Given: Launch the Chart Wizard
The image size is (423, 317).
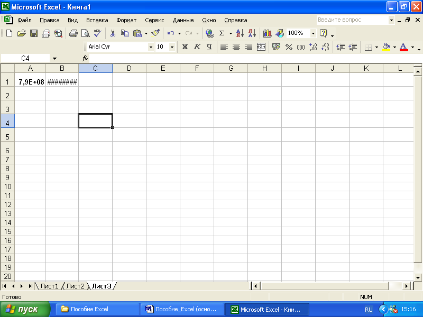Looking at the screenshot, I should click(268, 33).
